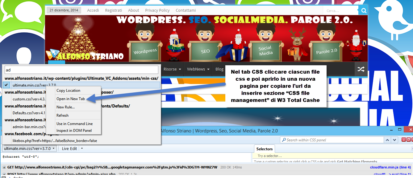This screenshot has width=413, height=178.
Task: Choose Open in New Tab from the context menu
Action: (x=71, y=99)
